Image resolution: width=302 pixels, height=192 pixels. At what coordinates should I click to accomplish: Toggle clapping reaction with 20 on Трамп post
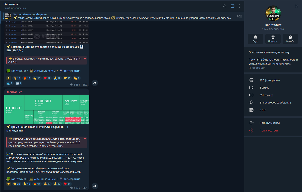click(17, 184)
